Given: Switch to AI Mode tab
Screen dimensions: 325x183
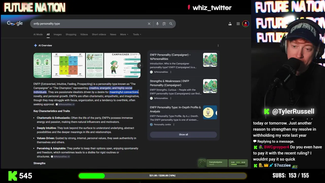Looking at the screenshot, I should pyautogui.click(x=38, y=34).
